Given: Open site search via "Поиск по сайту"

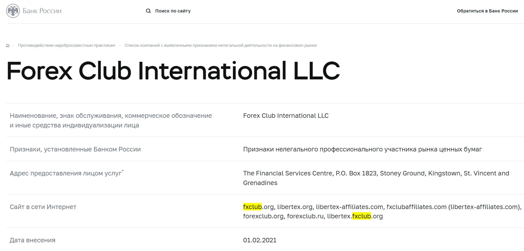Looking at the screenshot, I should [173, 11].
